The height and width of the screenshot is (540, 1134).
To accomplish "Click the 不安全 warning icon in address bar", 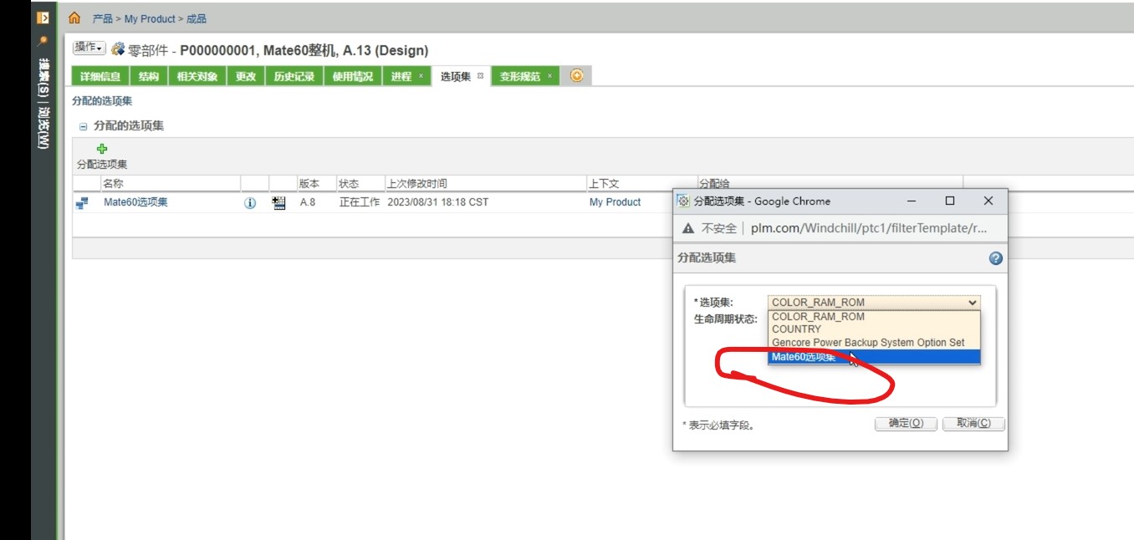I will tap(688, 228).
